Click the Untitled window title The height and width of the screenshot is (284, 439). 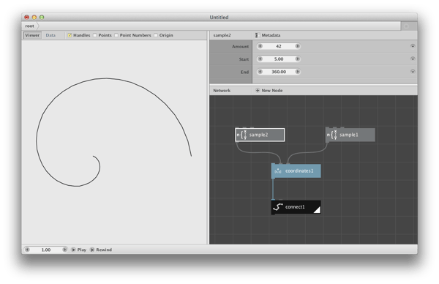tap(219, 18)
